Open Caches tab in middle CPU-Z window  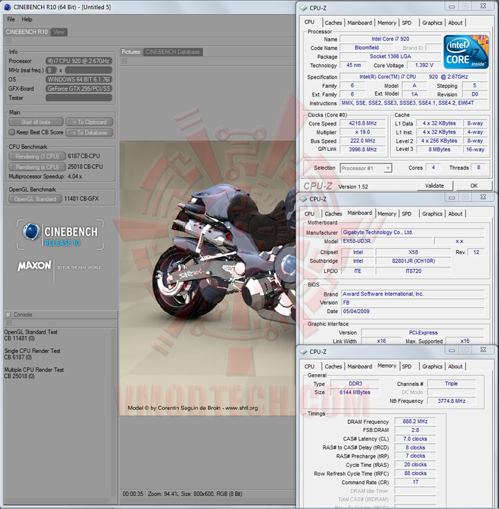(333, 213)
